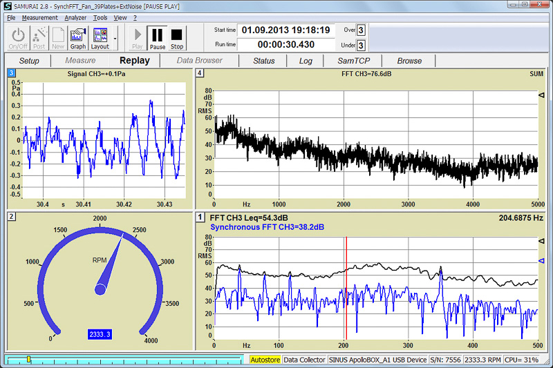The image size is (553, 368).
Task: Click the blue triangle marker on FFT graph
Action: [x=541, y=260]
